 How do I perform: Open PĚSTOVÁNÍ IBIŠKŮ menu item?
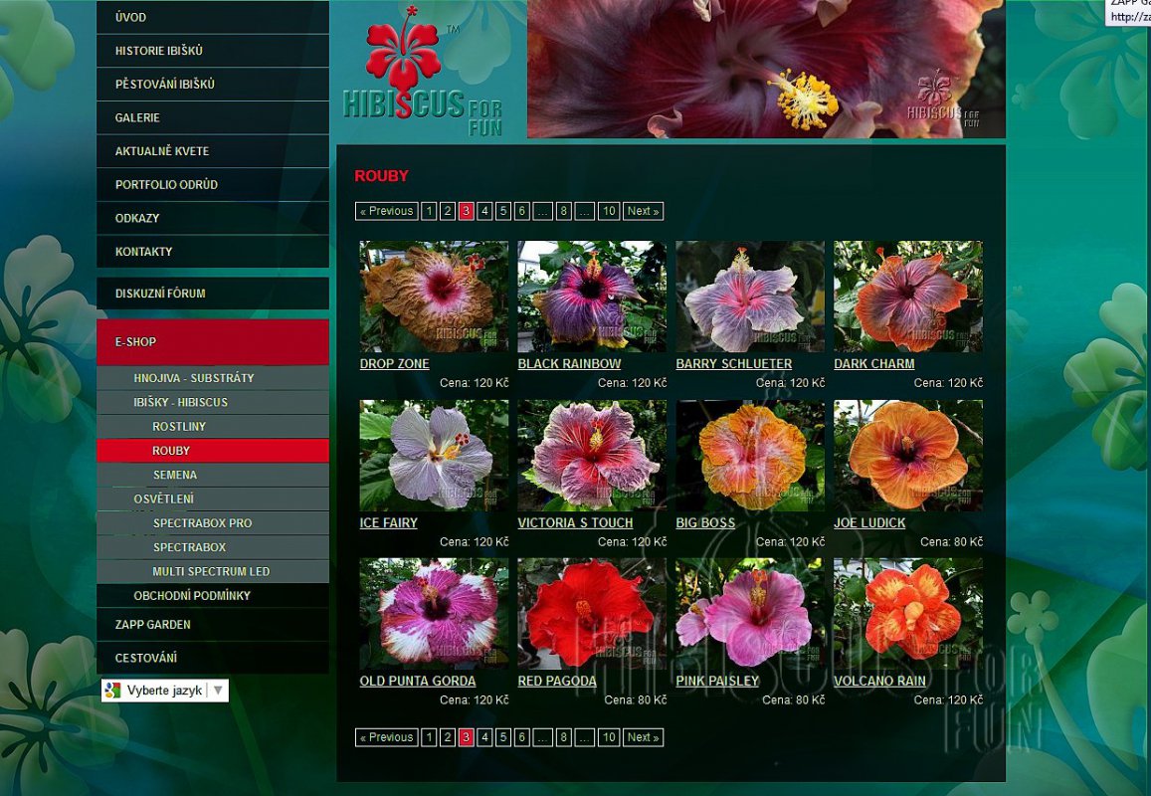[x=213, y=85]
